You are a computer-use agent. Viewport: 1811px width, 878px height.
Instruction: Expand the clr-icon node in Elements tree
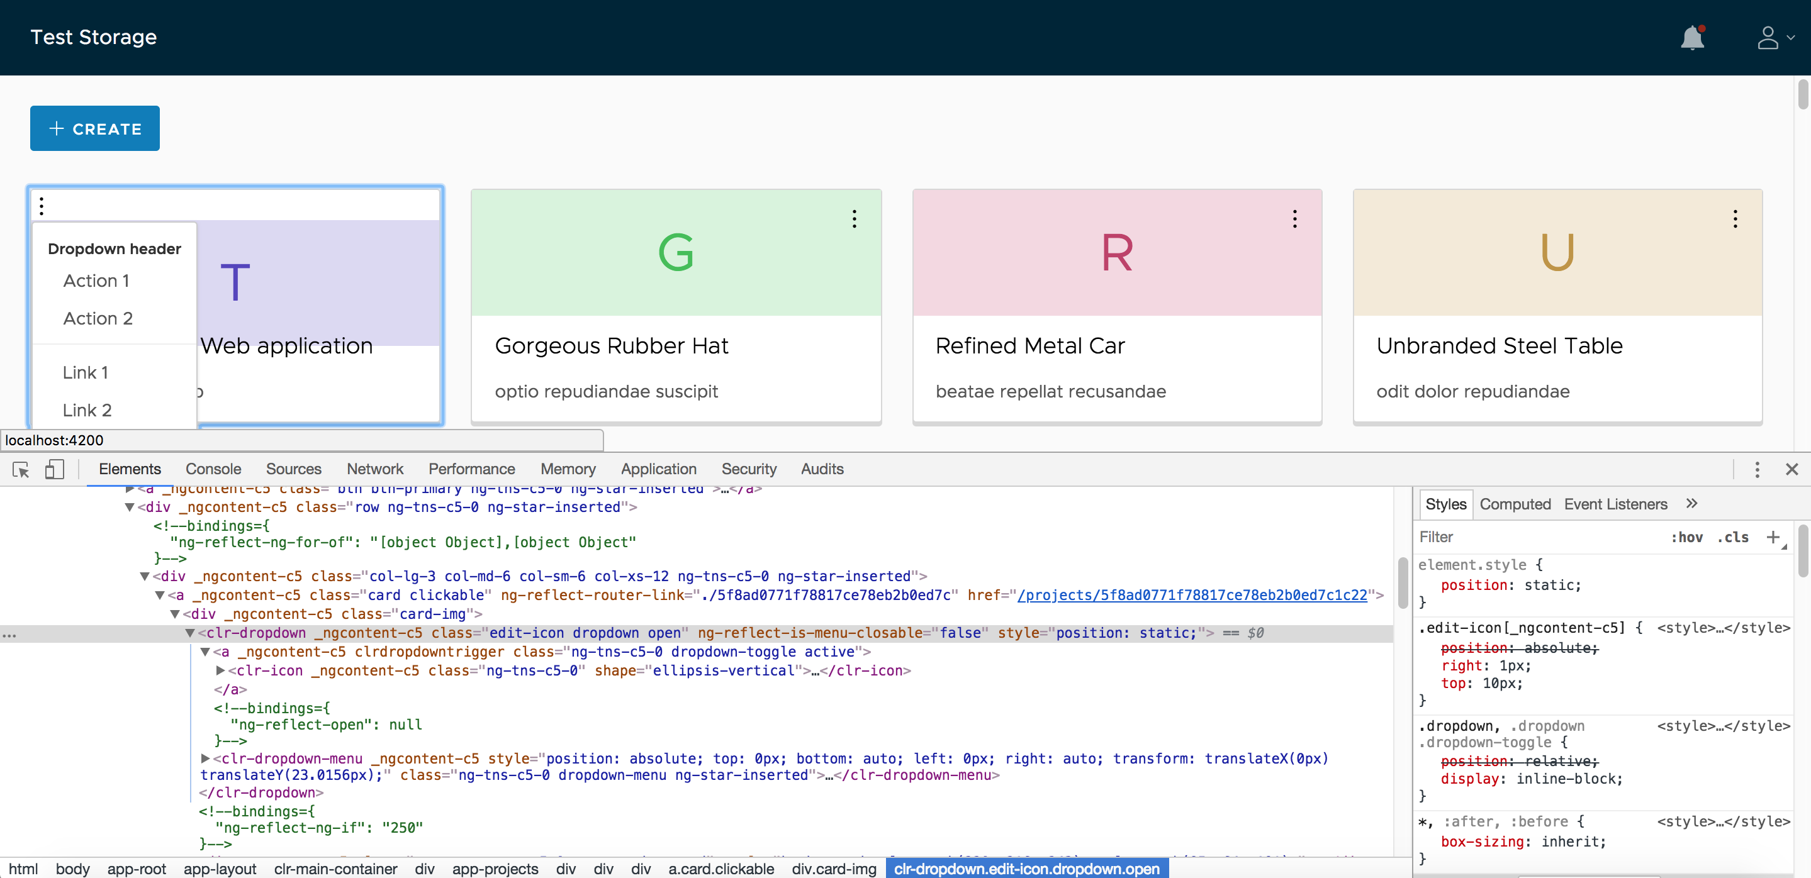point(220,671)
